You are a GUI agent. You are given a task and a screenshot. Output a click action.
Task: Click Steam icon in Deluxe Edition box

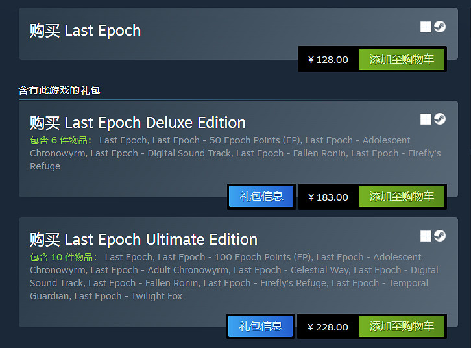(440, 119)
